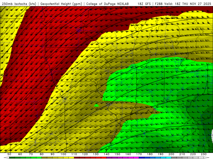Click the color bar label '220'
The height and width of the screenshot is (159, 213).
193,154
